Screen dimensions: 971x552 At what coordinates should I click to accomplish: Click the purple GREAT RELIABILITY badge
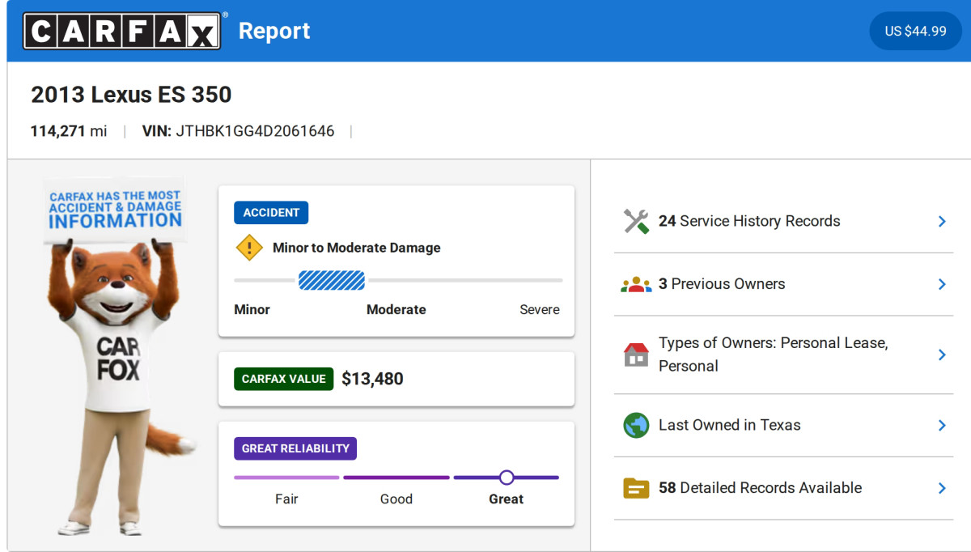pos(295,448)
